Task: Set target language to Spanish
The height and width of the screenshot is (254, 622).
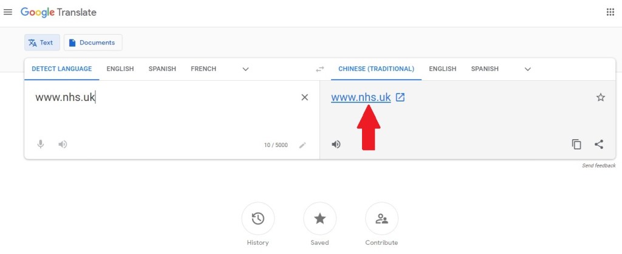Action: [485, 69]
